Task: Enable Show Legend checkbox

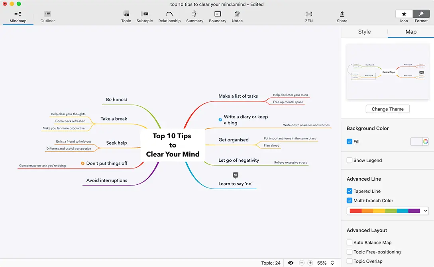Action: [350, 160]
